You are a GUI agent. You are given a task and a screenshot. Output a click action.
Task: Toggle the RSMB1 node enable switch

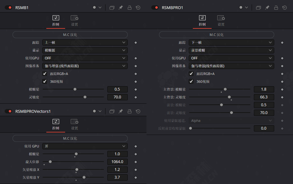8,7
